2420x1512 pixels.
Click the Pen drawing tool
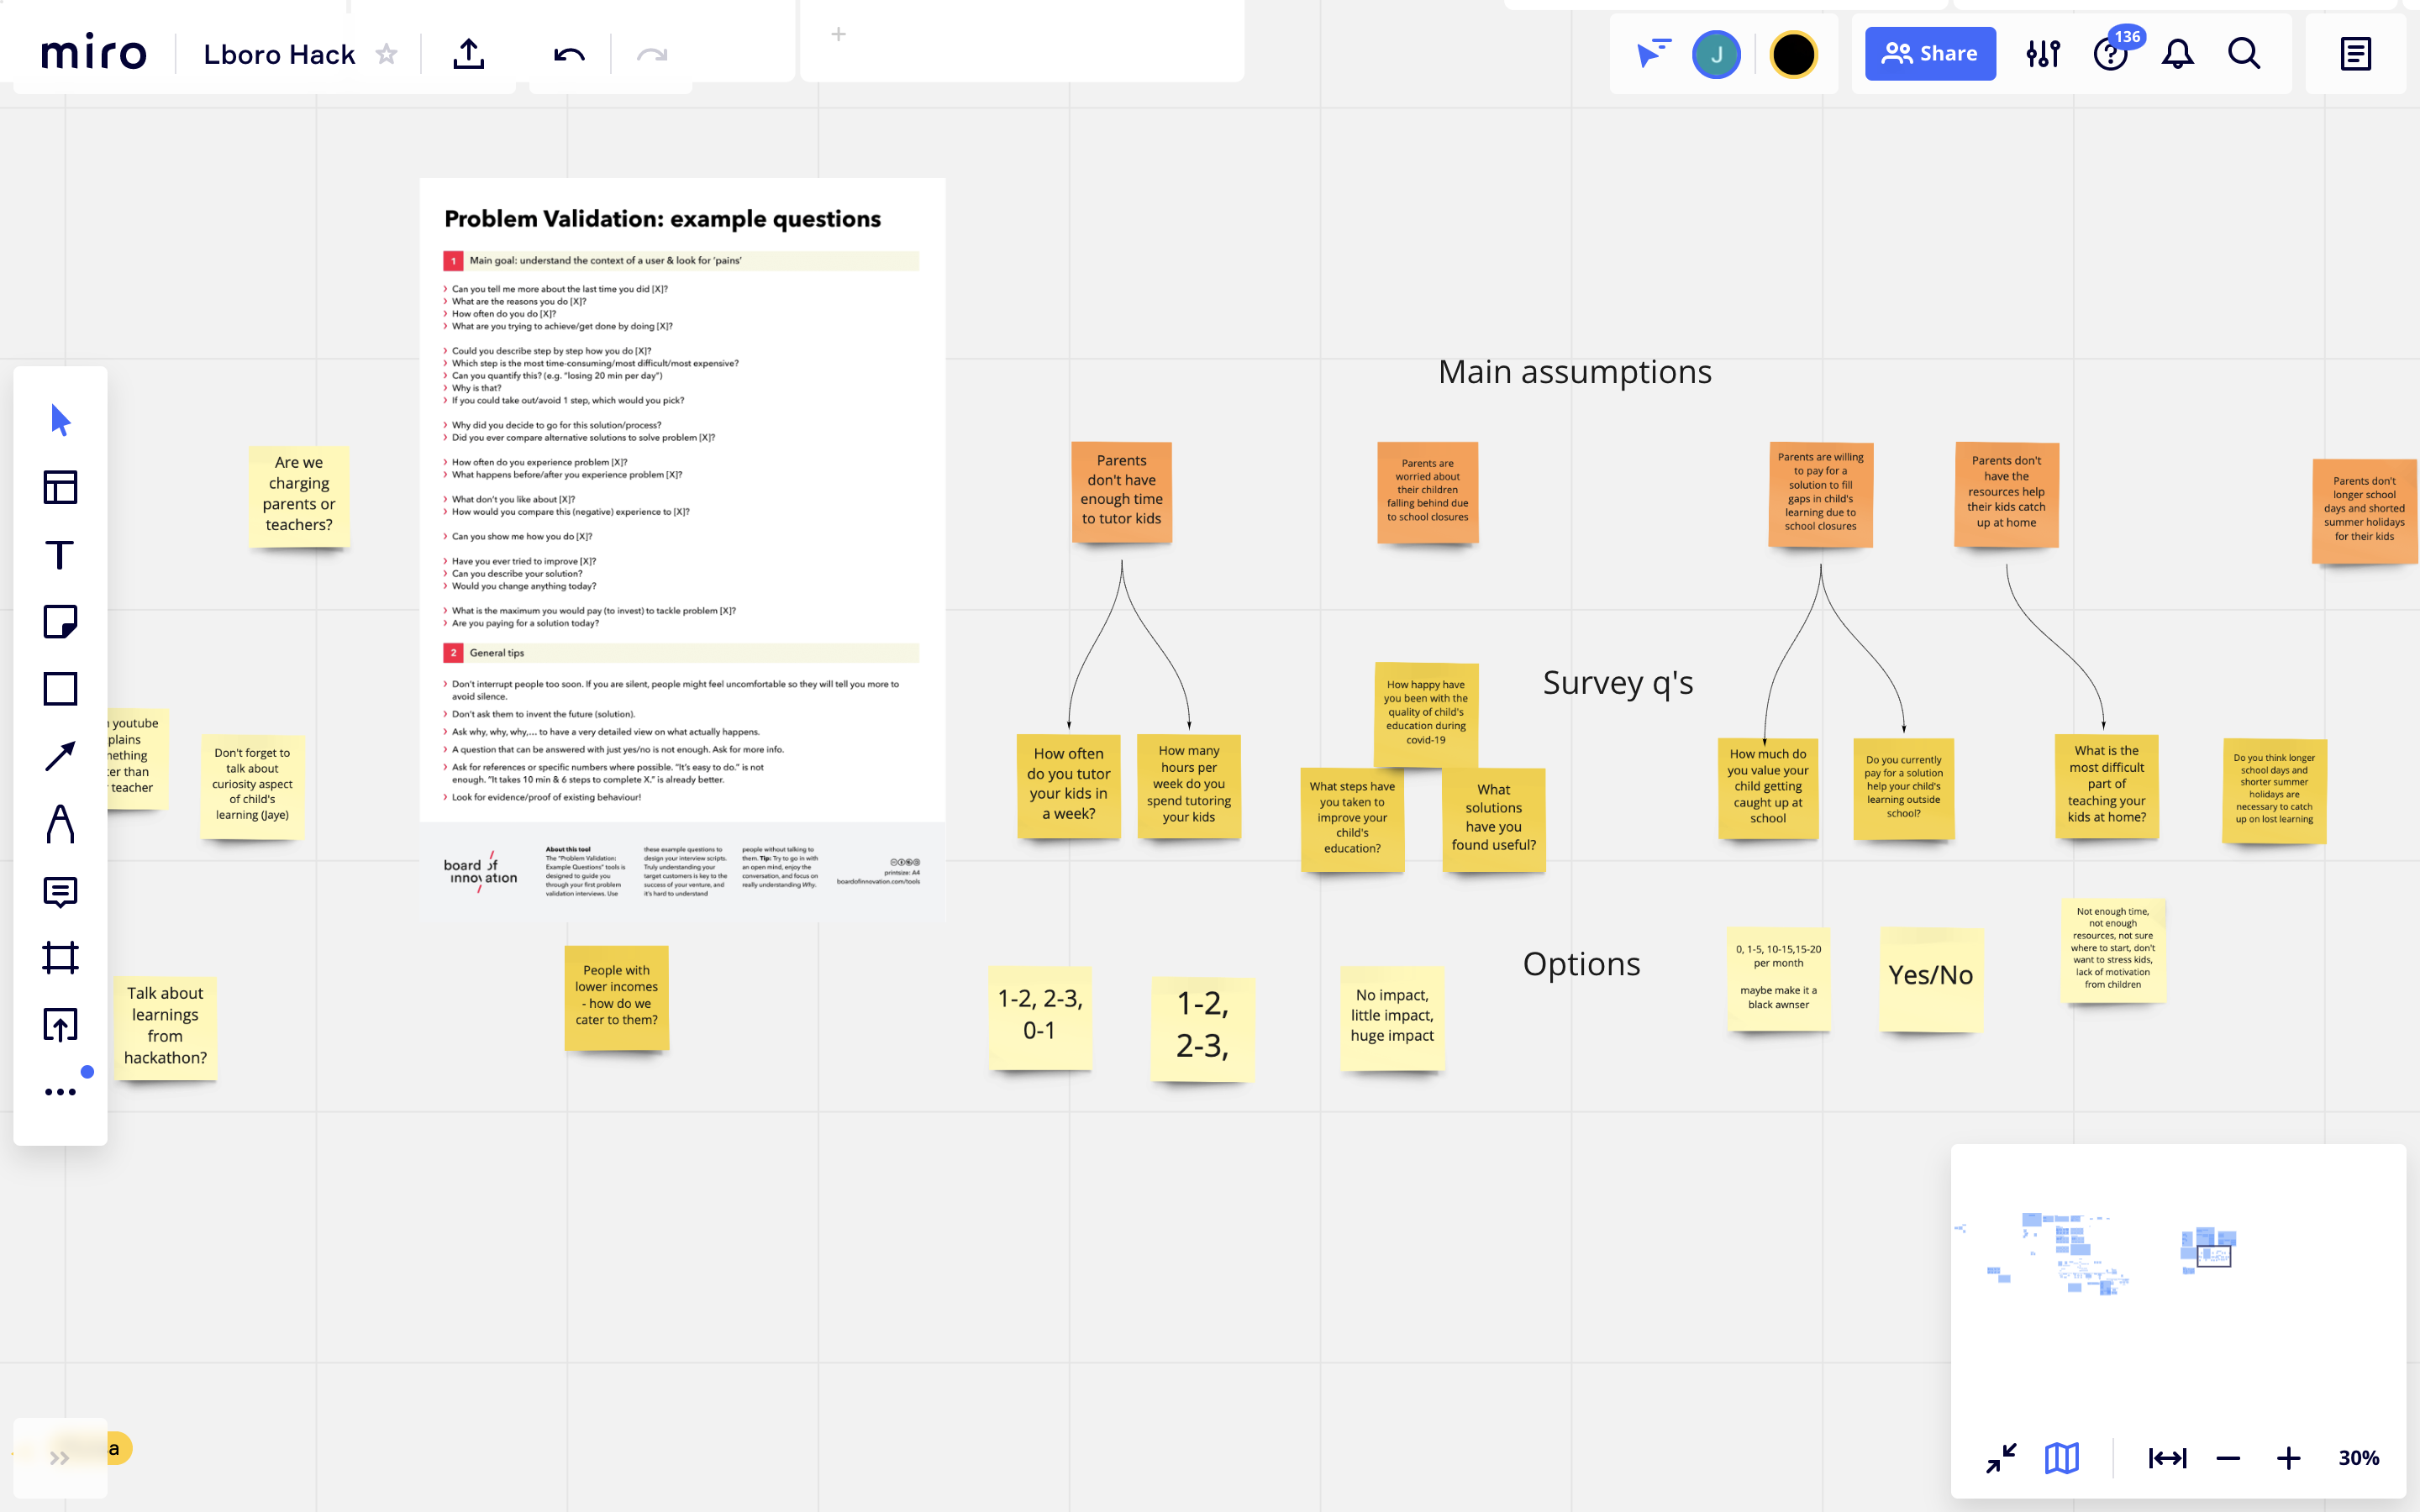click(x=60, y=824)
